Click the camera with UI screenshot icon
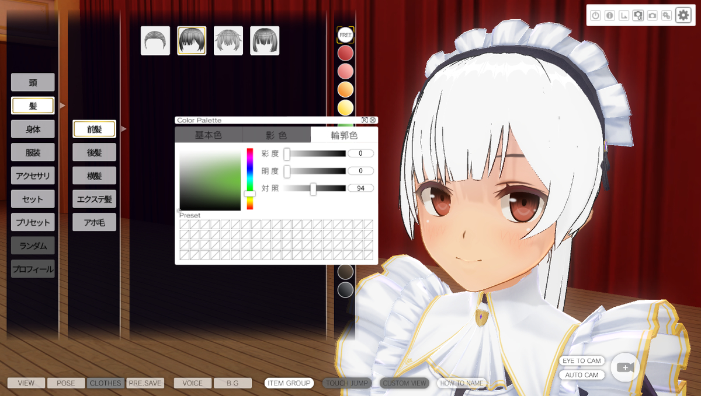This screenshot has height=396, width=701. tap(638, 16)
